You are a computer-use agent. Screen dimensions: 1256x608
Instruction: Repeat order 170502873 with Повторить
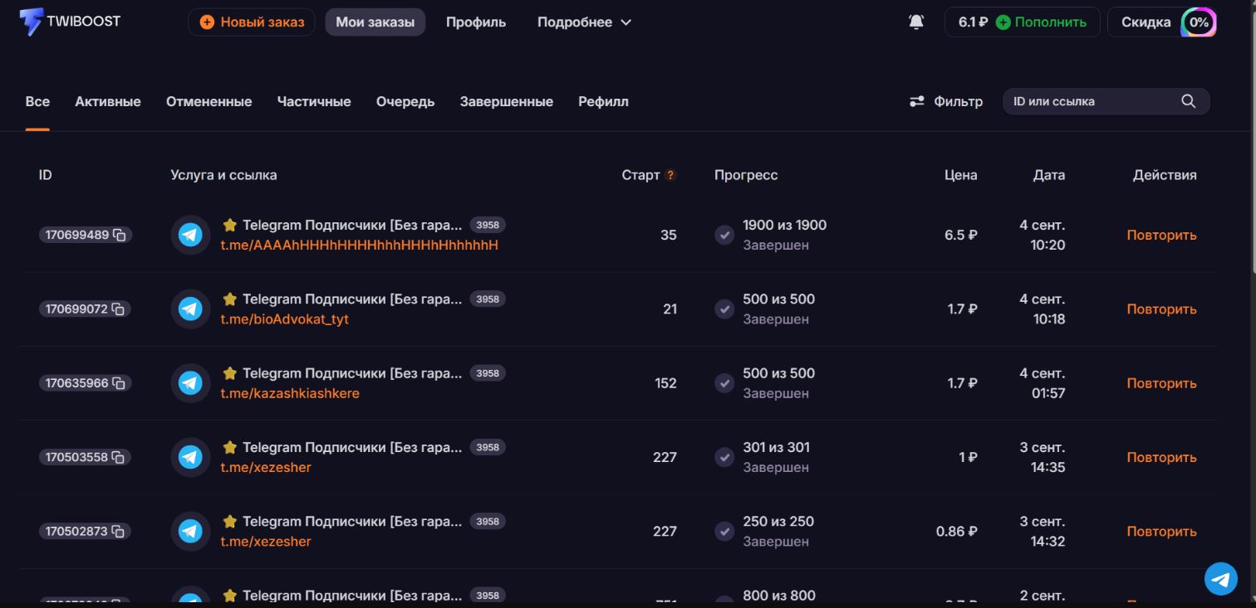click(1161, 531)
